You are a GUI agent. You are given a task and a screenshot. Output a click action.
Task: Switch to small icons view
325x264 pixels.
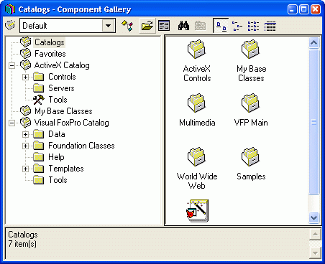tap(237, 26)
